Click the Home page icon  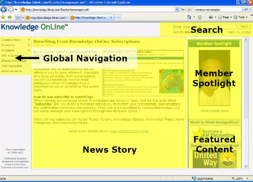coord(189,17)
